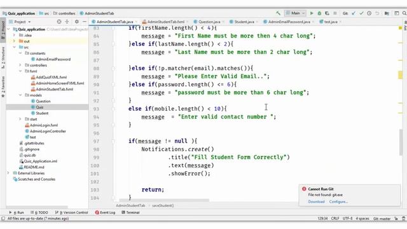Hide the Project panel with minus icon

point(85,22)
